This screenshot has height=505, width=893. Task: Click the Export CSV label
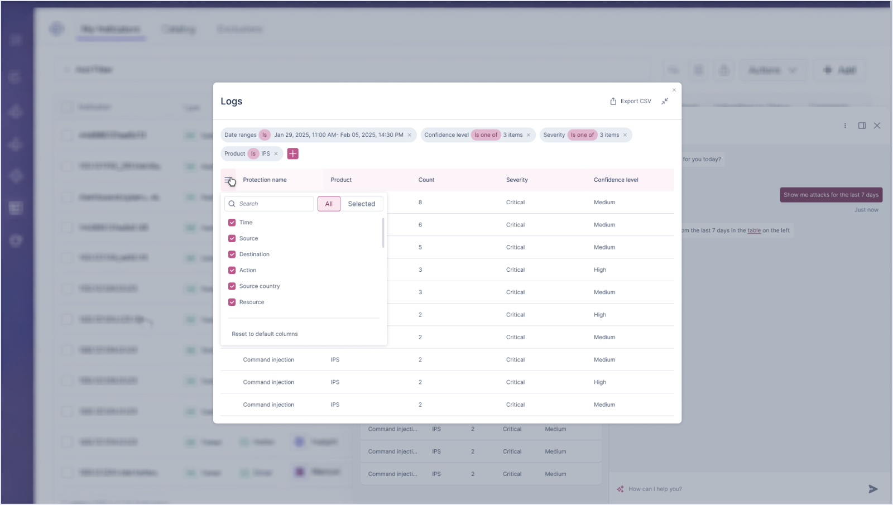tap(636, 101)
